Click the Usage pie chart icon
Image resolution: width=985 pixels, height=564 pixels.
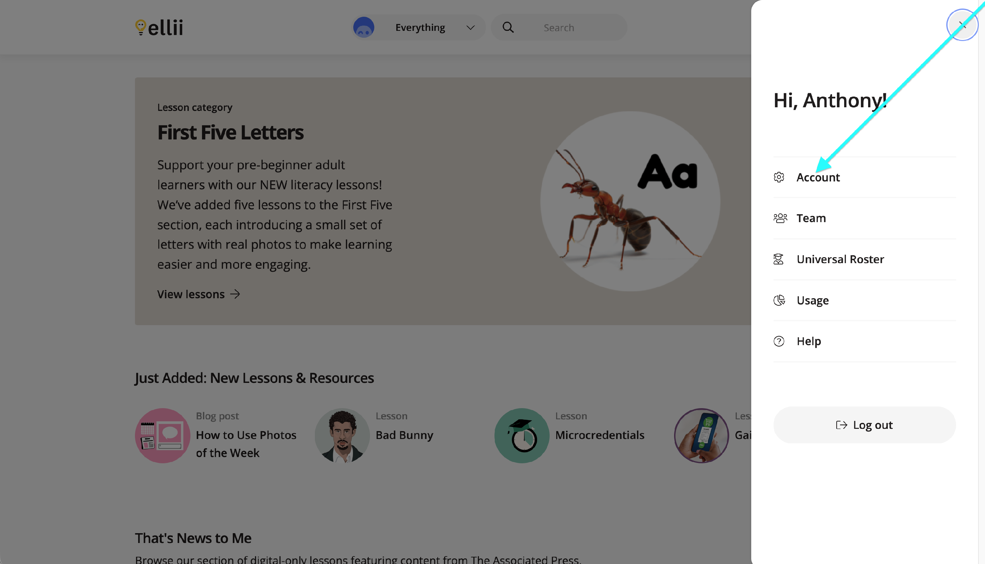point(779,300)
